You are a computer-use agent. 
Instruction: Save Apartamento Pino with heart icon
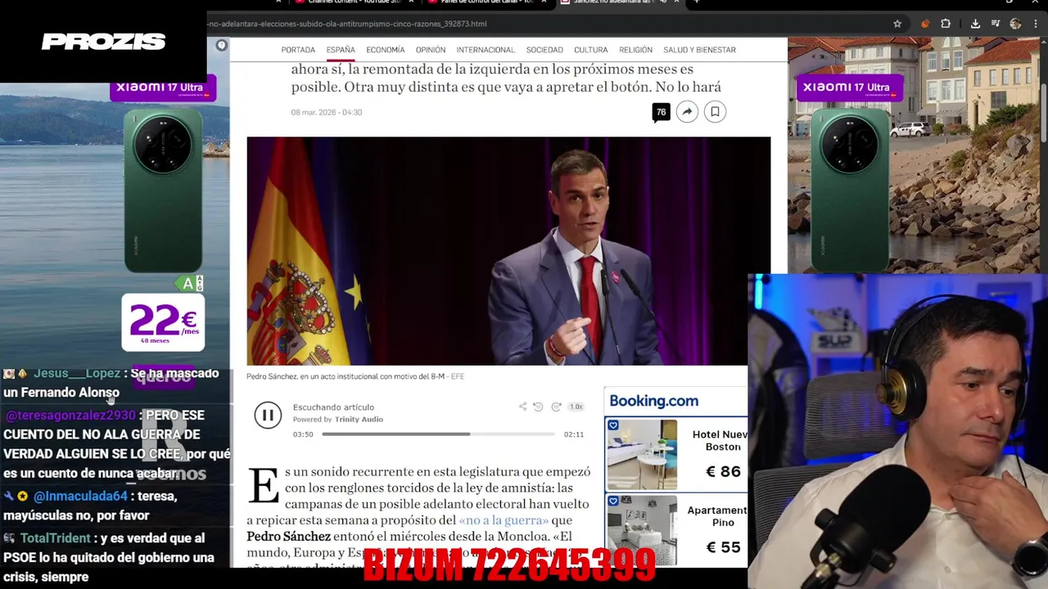(x=613, y=501)
